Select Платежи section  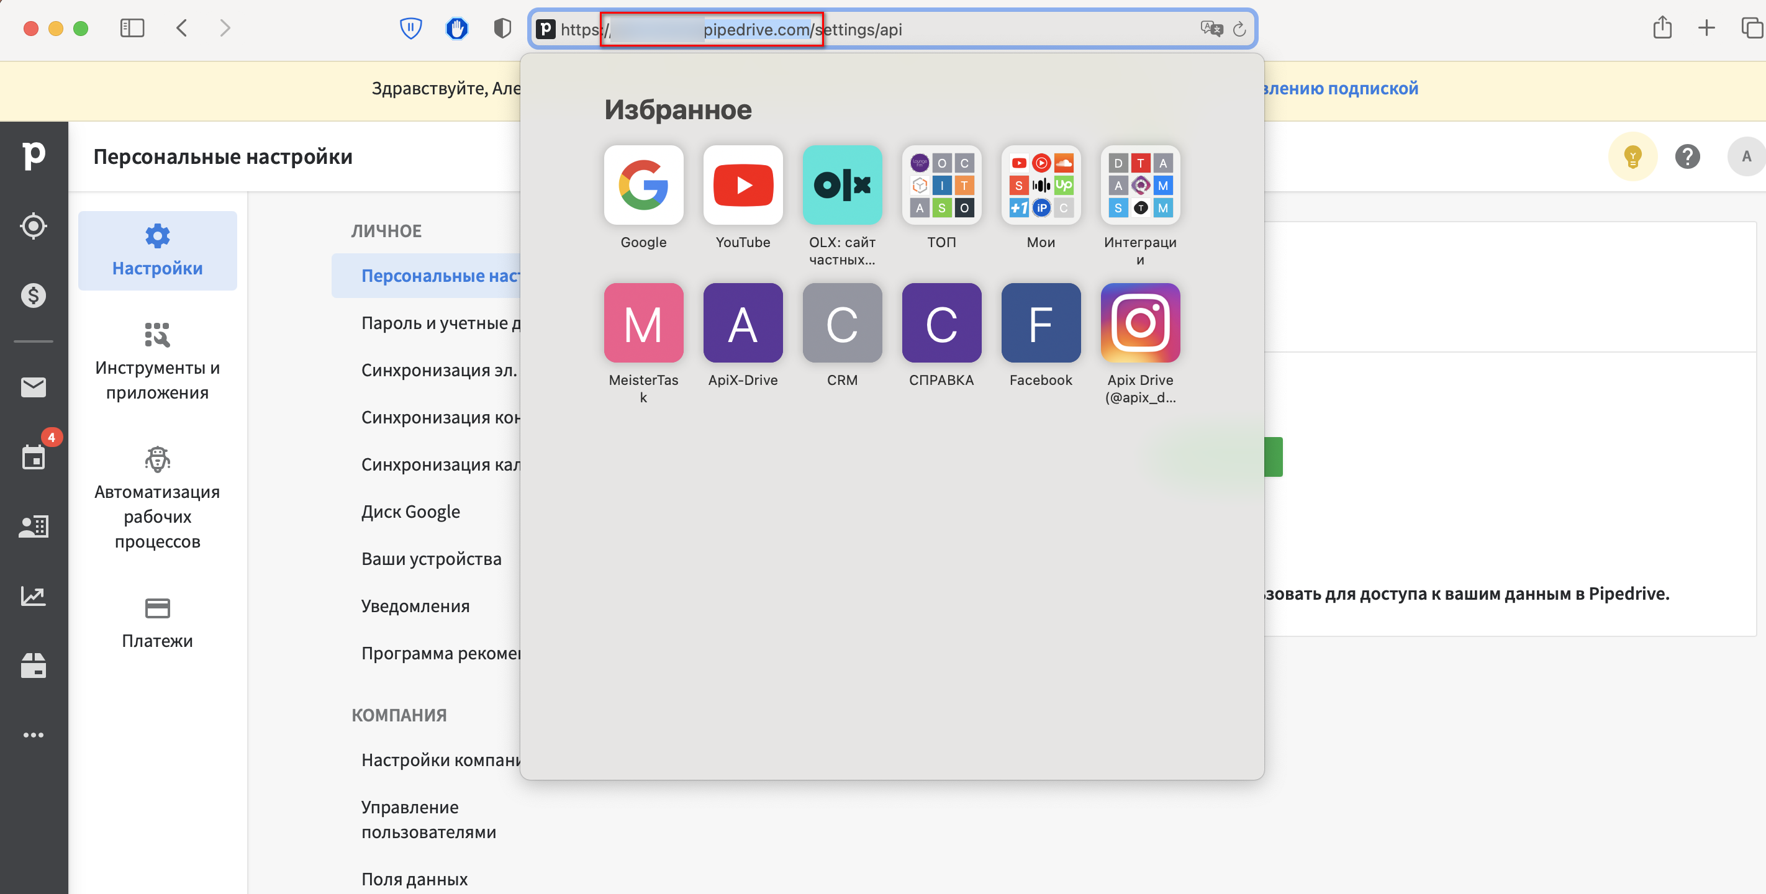coord(157,623)
